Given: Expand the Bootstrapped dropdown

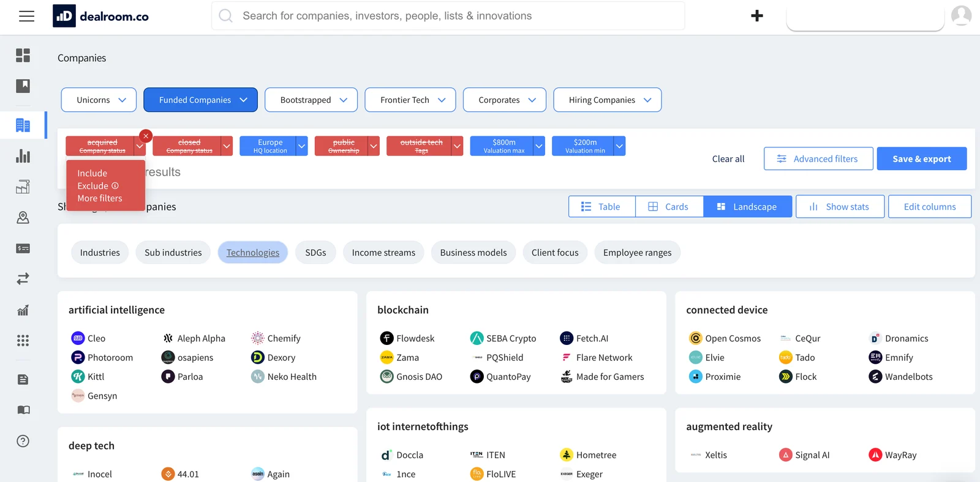Looking at the screenshot, I should [x=343, y=100].
